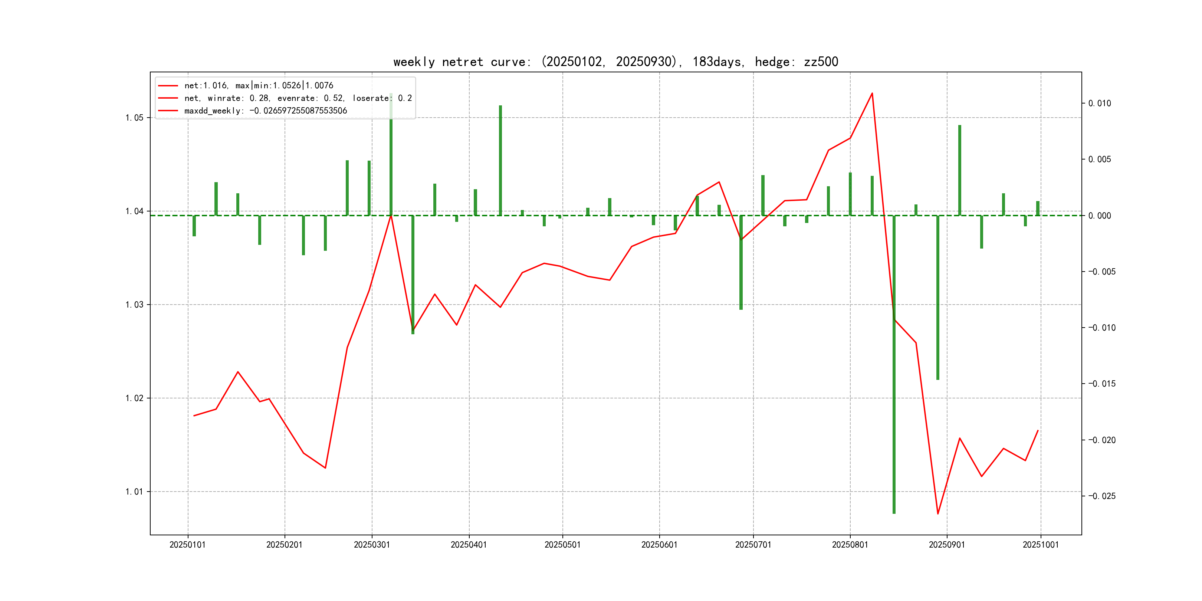Click the 20250501 x-axis label

(x=562, y=545)
